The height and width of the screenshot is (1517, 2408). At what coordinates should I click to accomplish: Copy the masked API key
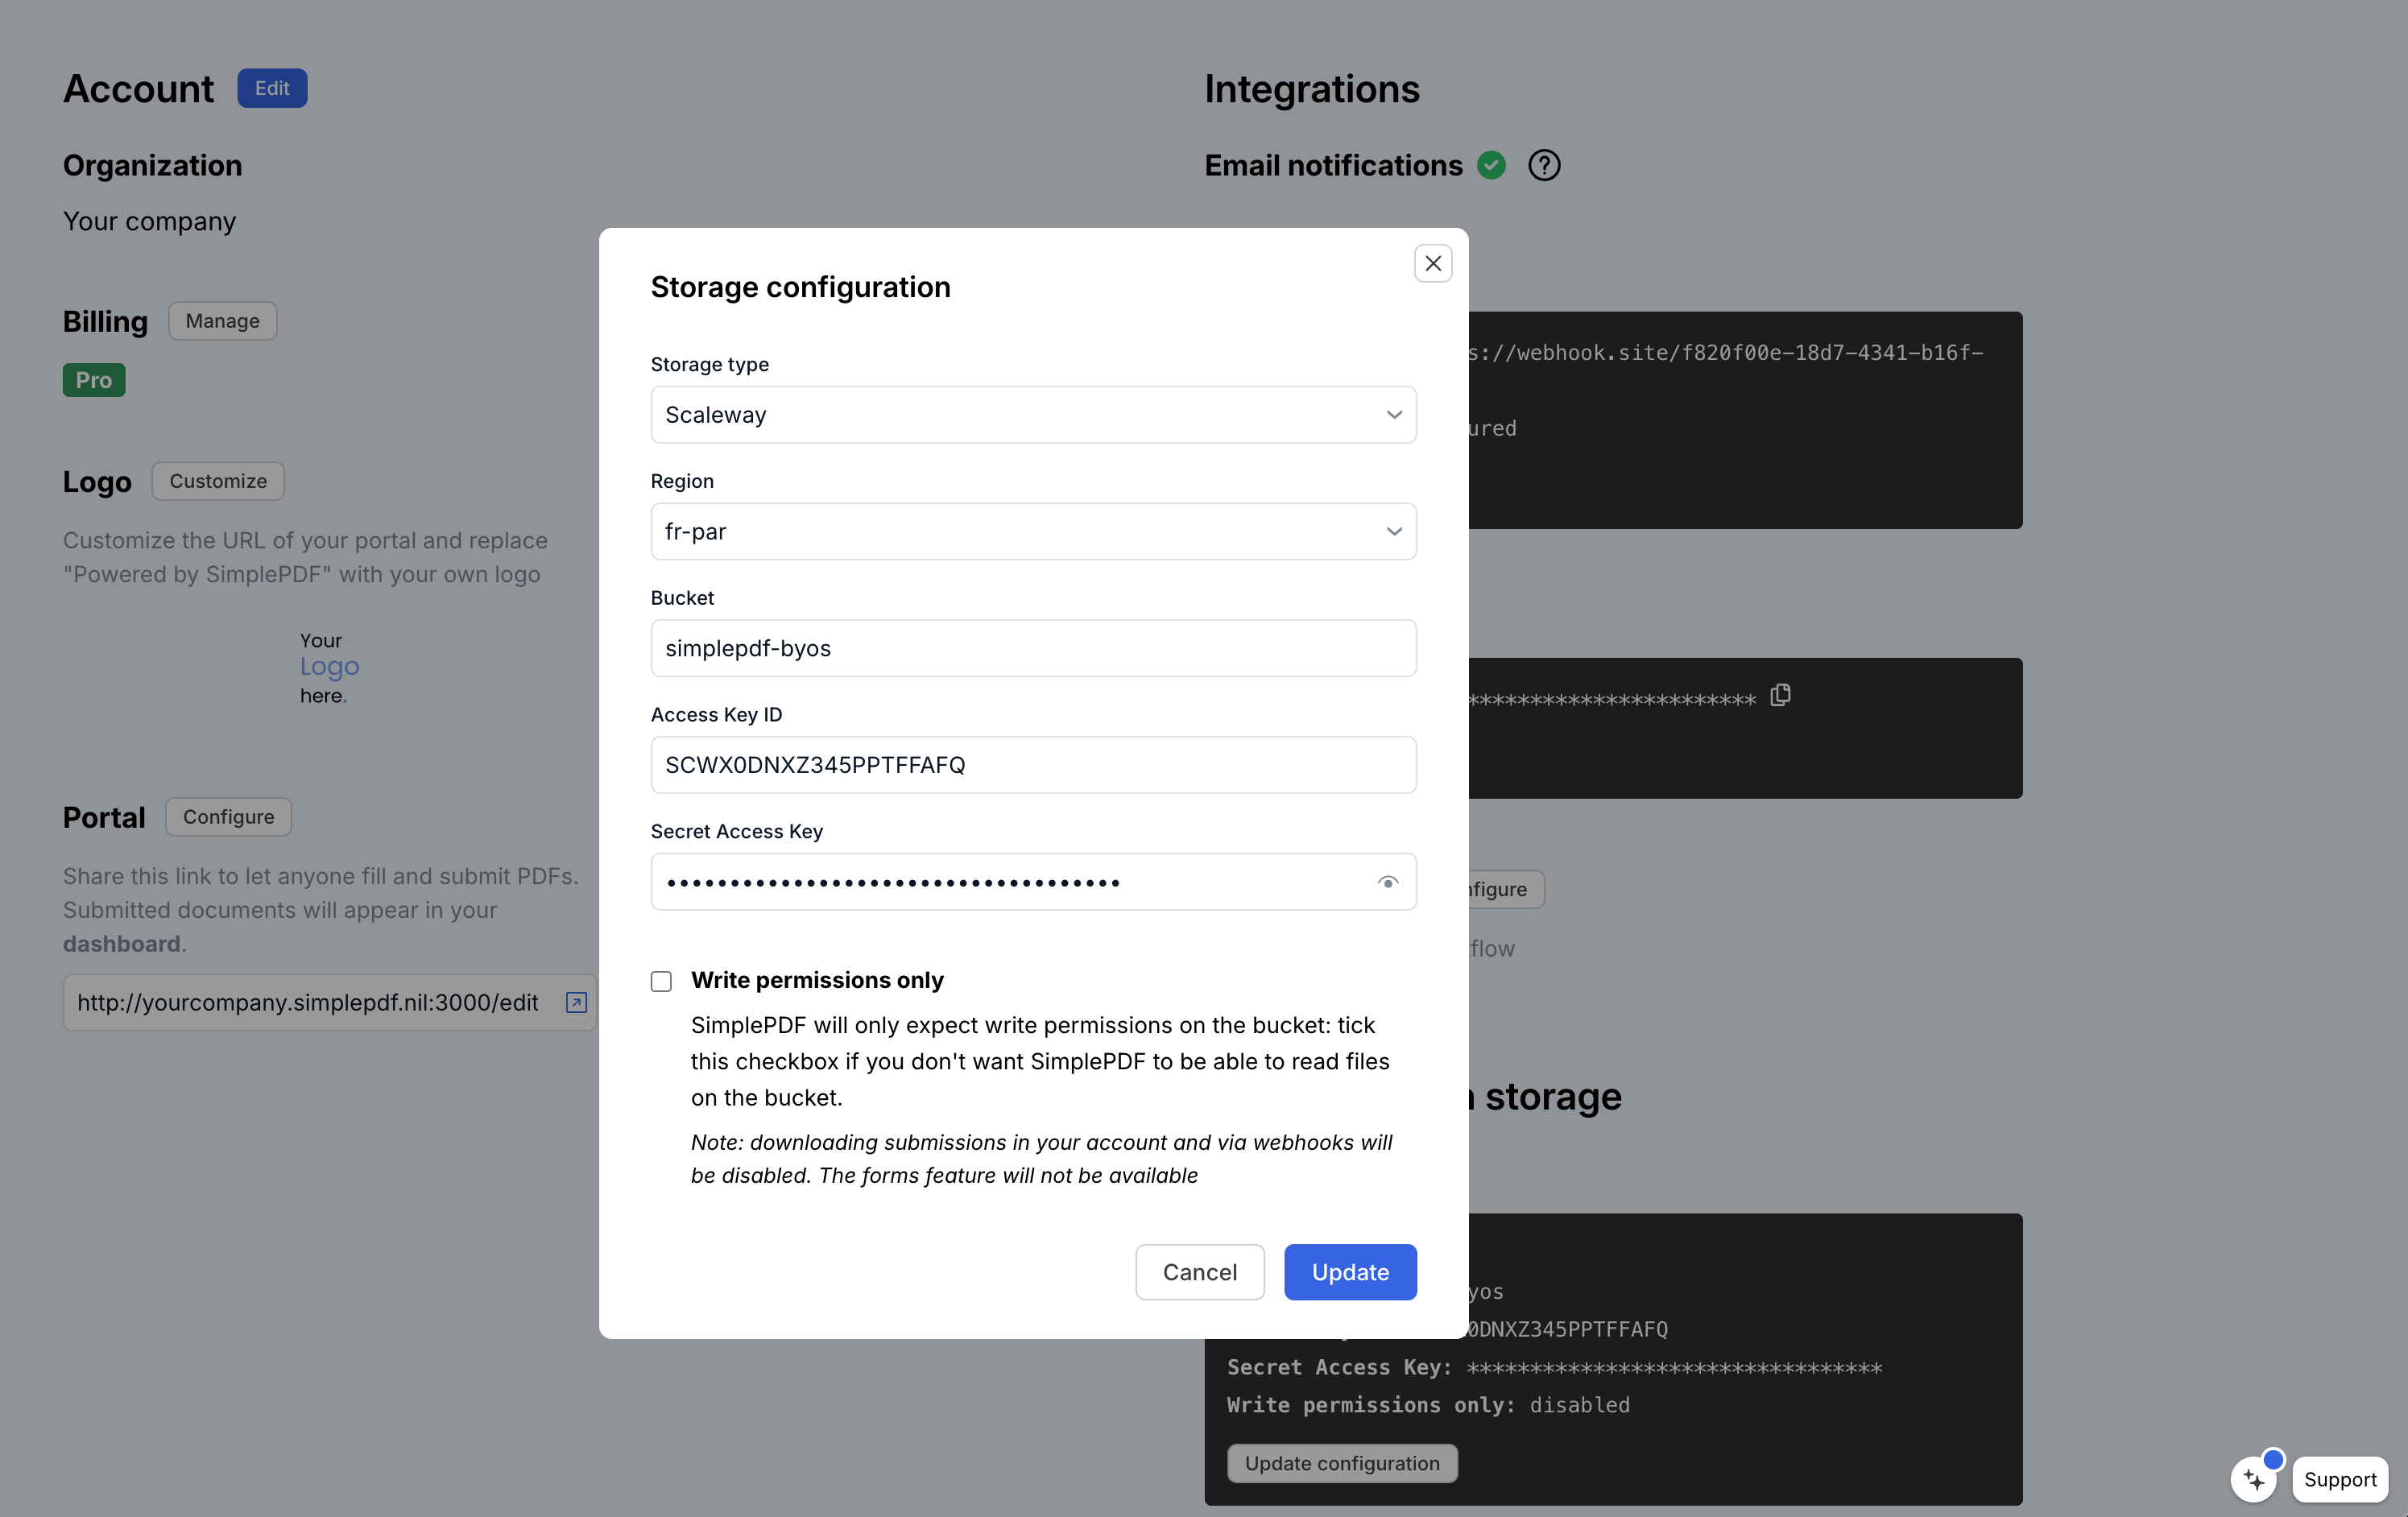(x=1780, y=695)
